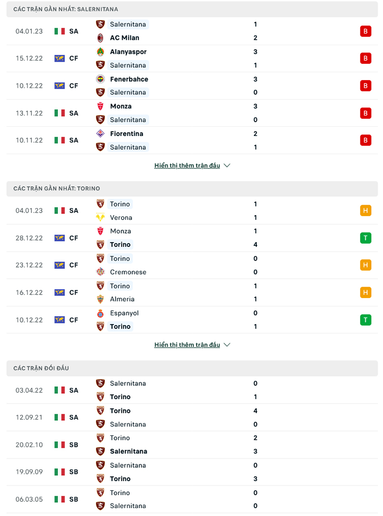Screen dimensions: 383x516
Task: Click the green T badge for Monza-Torino match
Action: pyautogui.click(x=365, y=238)
